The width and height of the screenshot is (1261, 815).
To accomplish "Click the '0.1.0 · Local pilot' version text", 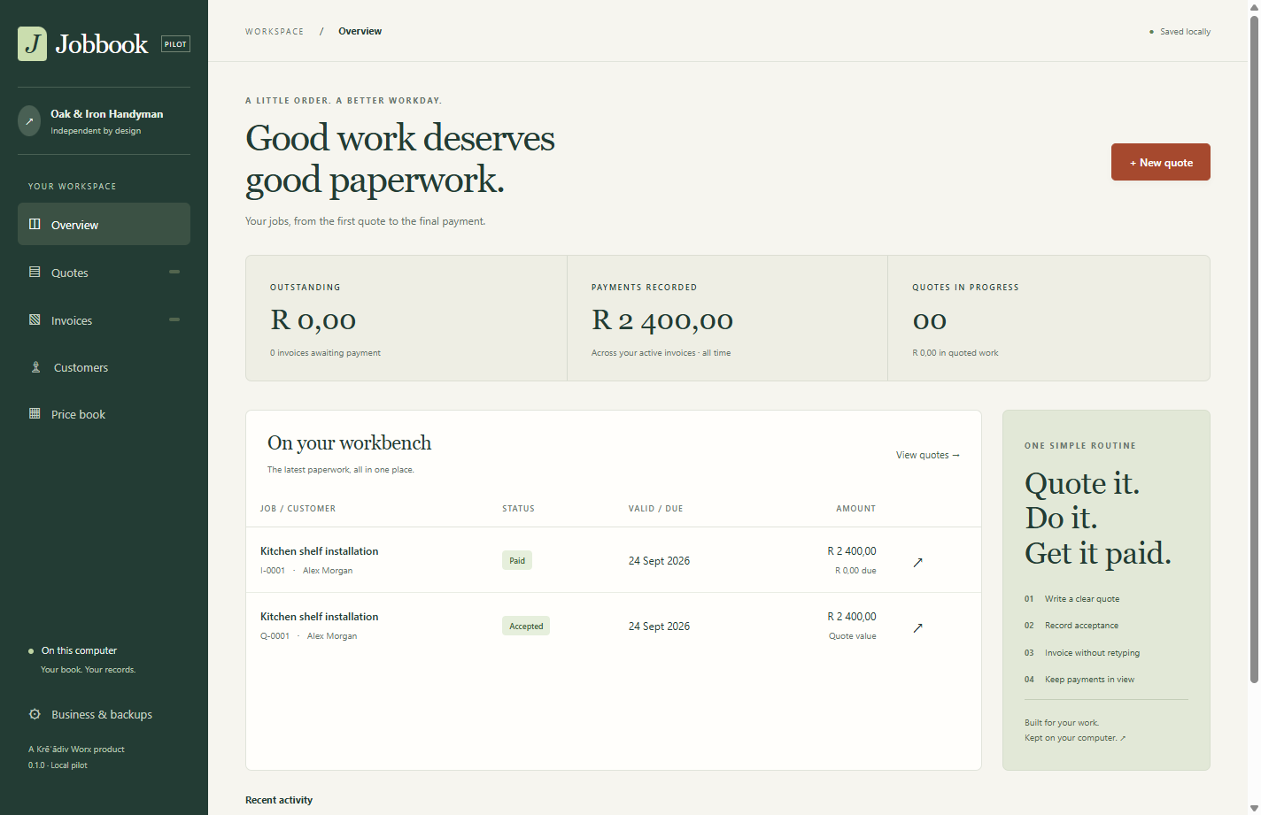I will (58, 765).
